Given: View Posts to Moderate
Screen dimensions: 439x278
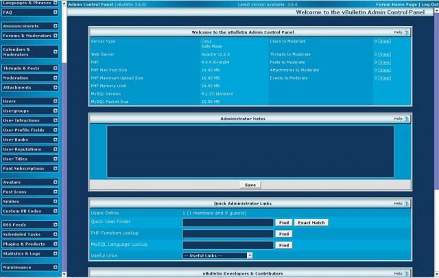Looking at the screenshot, I should click(384, 62).
